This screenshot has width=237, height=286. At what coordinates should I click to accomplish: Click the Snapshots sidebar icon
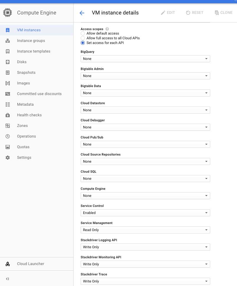click(8, 73)
